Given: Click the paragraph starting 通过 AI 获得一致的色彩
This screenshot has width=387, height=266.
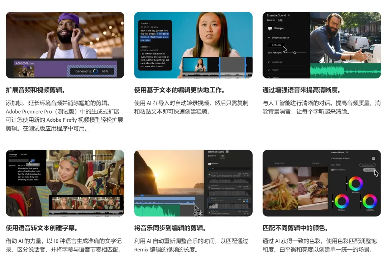Looking at the screenshot, I should pos(320,245).
